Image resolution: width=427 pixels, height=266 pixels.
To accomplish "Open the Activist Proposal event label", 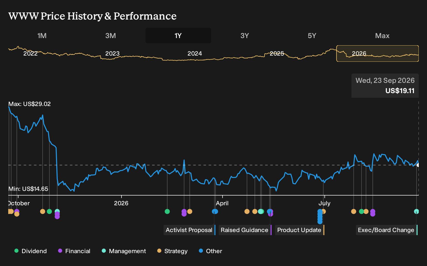I will (189, 230).
